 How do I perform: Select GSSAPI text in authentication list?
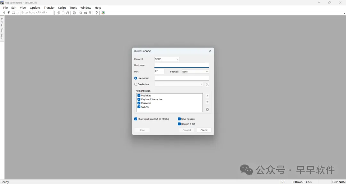[x=145, y=107]
